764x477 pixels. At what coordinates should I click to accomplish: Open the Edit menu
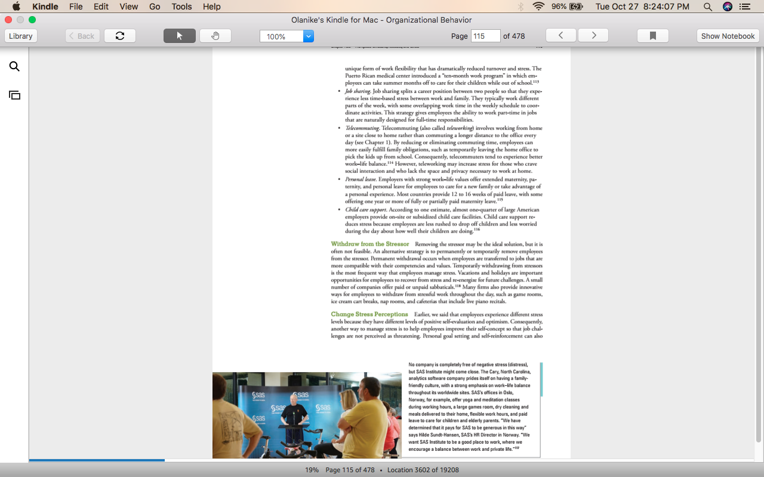click(101, 7)
